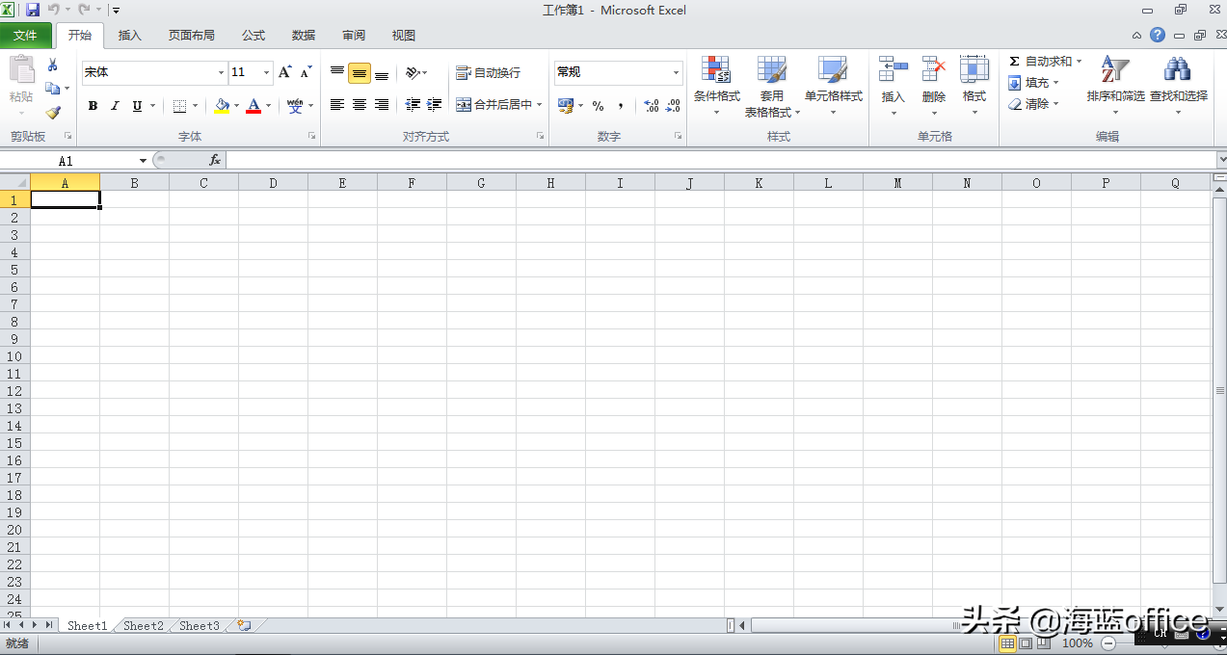The height and width of the screenshot is (655, 1227).
Task: Click the 单元格样式 button
Action: 834,85
